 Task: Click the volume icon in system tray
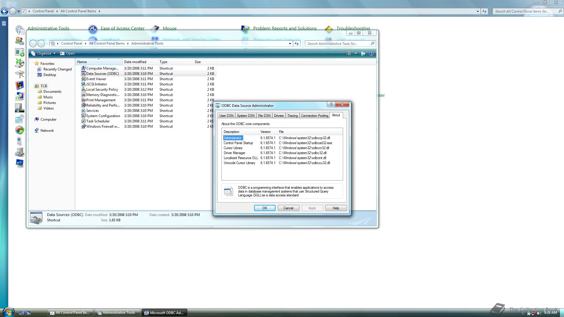point(539,313)
